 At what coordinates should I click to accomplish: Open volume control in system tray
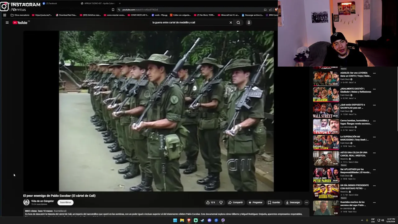click(x=382, y=220)
